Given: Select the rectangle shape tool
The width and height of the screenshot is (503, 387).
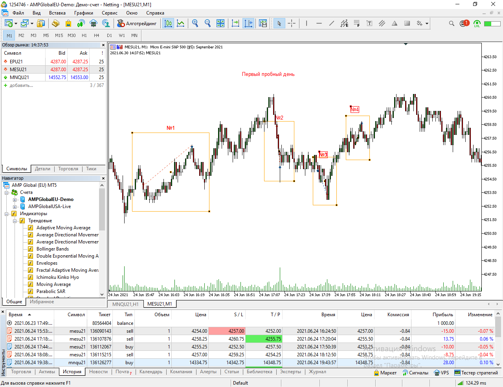Looking at the screenshot, I should [x=407, y=24].
